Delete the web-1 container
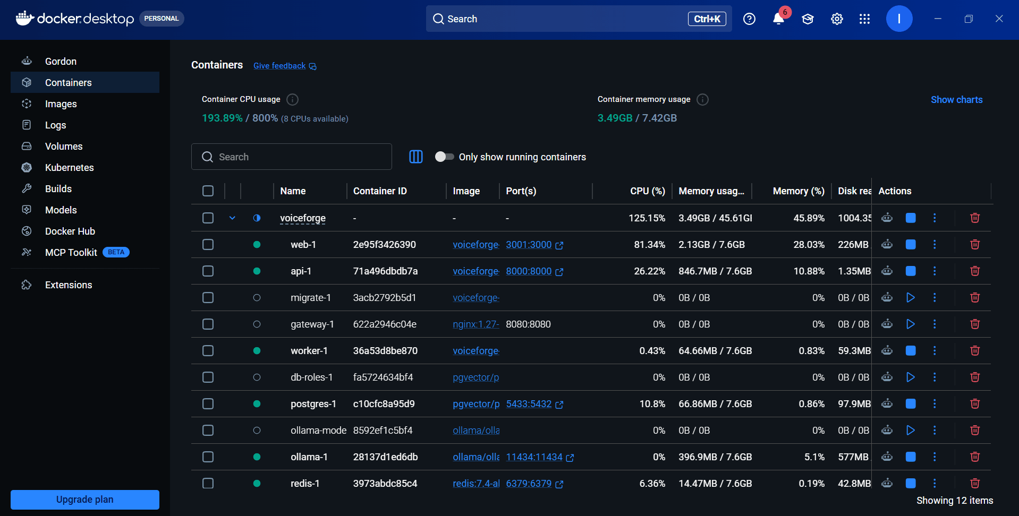 [x=975, y=244]
